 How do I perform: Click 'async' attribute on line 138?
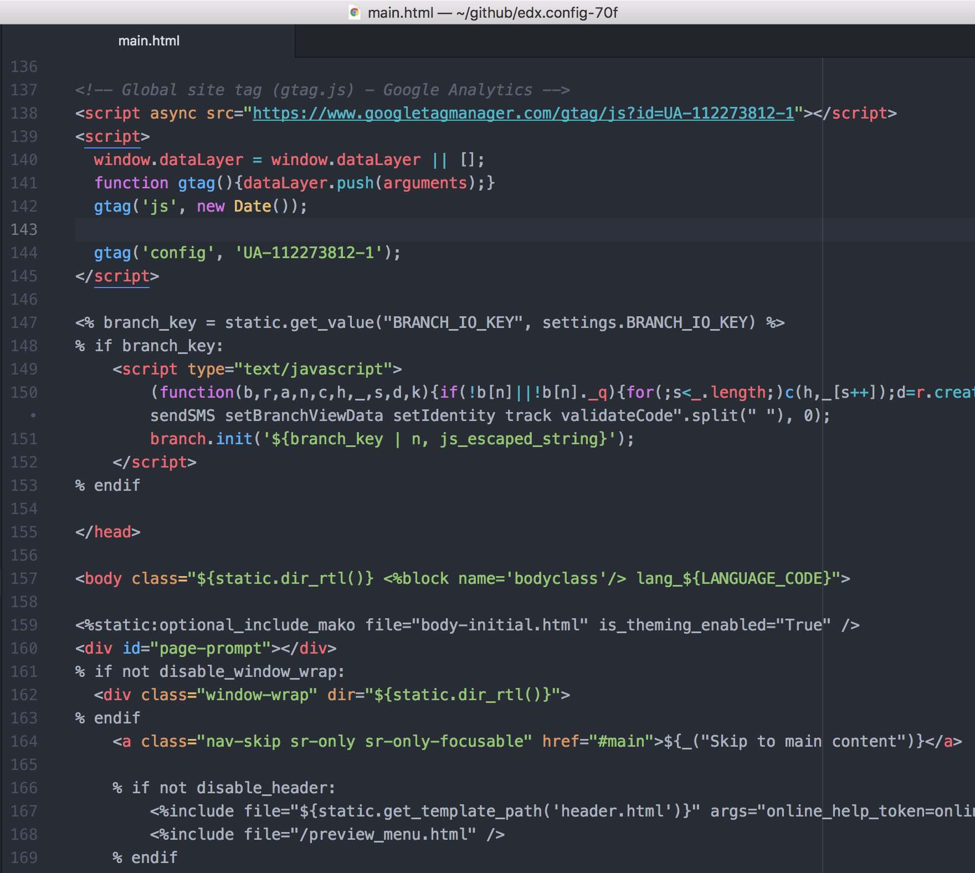[173, 113]
